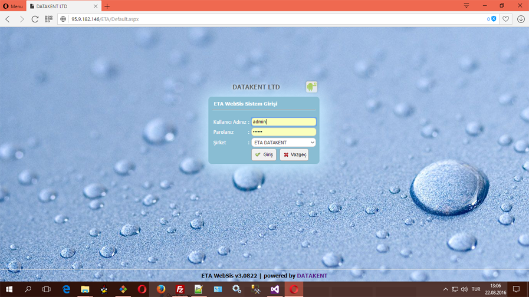Open network status tray icon
529x297 pixels.
click(455, 289)
